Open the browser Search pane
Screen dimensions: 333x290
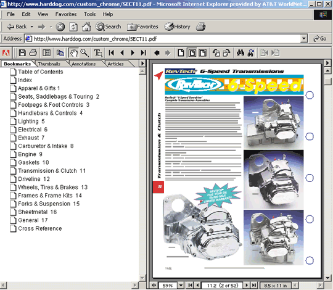tap(109, 27)
